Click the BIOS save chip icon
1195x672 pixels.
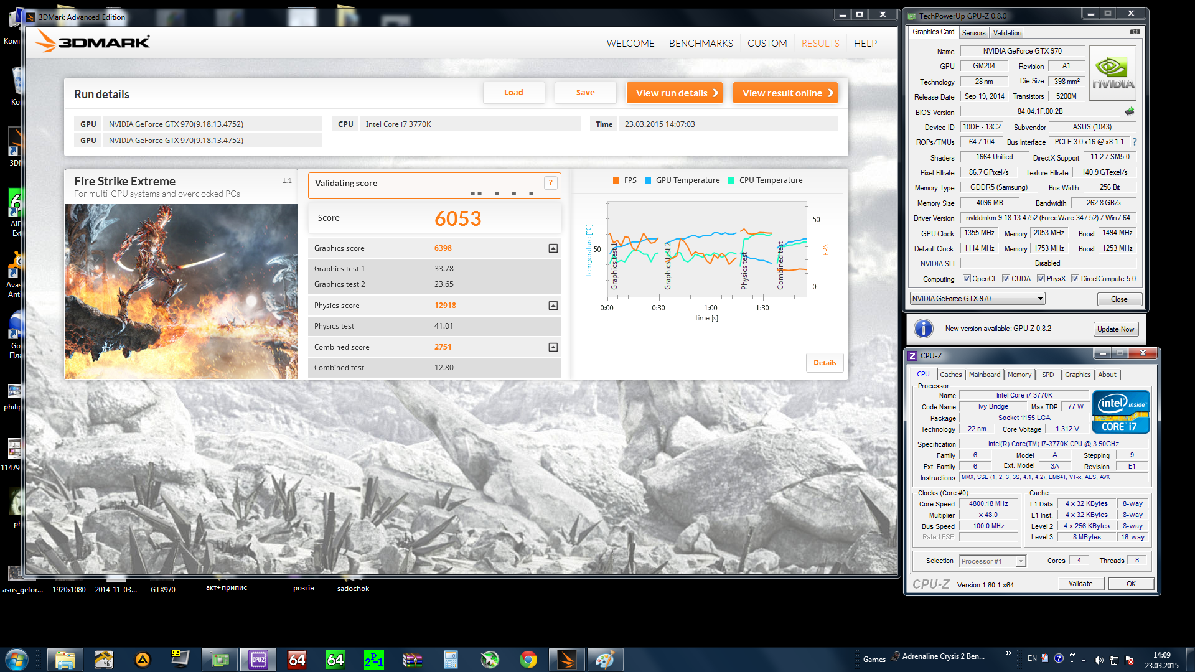coord(1130,111)
